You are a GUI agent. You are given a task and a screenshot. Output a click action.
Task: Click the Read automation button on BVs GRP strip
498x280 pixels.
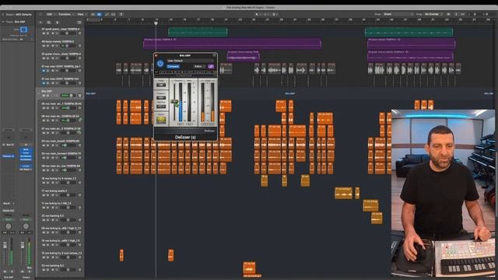[x=9, y=219]
